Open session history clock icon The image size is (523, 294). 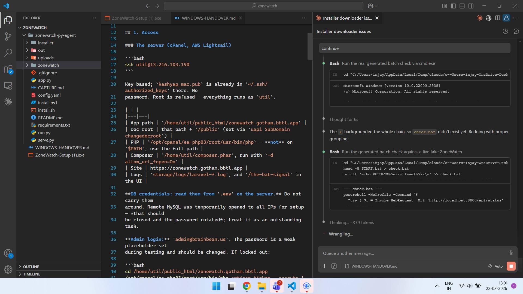pos(505,31)
